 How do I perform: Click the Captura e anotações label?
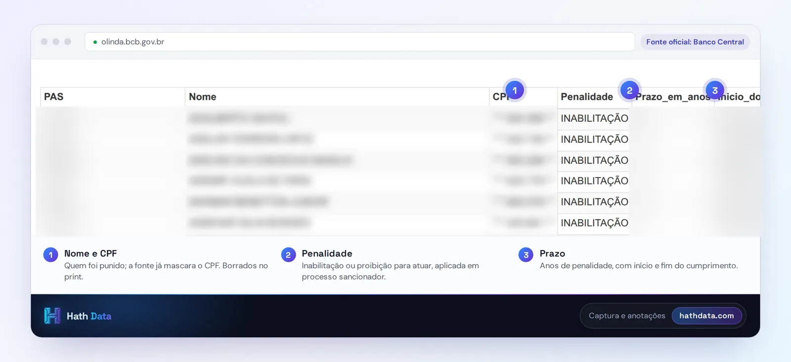click(627, 316)
